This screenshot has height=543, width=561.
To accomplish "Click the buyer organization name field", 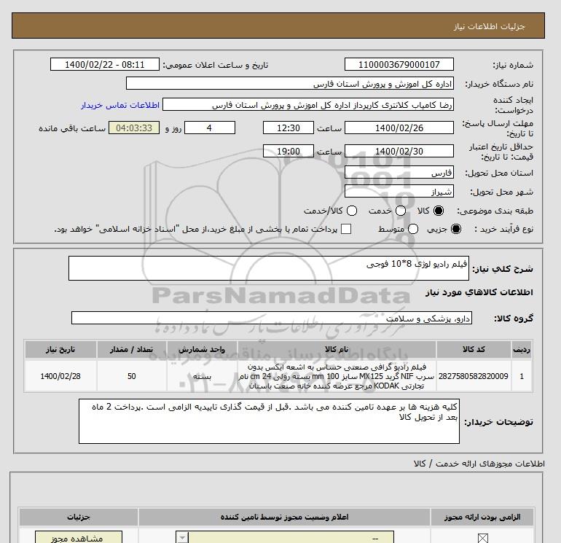I will (x=290, y=84).
